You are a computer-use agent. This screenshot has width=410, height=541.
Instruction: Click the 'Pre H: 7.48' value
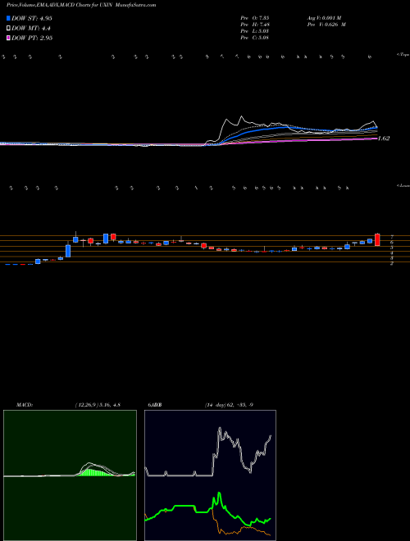click(x=255, y=25)
